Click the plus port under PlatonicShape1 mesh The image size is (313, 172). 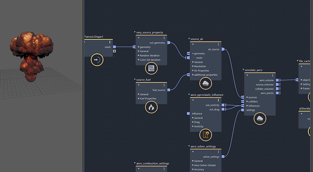pyautogui.click(x=114, y=51)
